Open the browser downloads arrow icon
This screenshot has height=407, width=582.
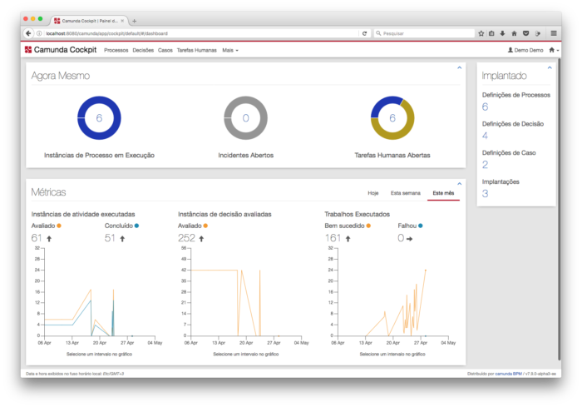pyautogui.click(x=502, y=33)
